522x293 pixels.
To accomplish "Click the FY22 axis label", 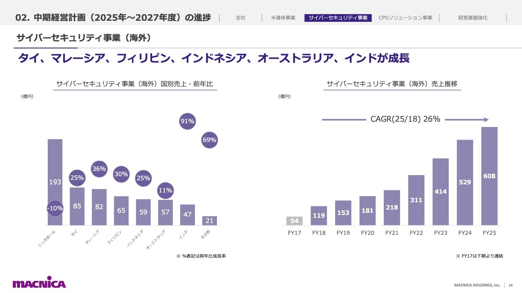I will pos(416,233).
